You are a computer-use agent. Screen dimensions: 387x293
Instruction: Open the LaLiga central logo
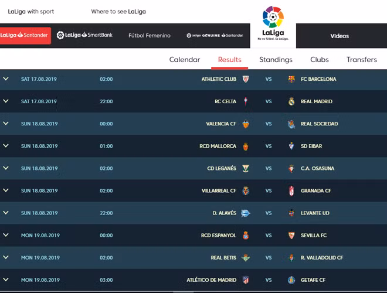click(x=273, y=23)
